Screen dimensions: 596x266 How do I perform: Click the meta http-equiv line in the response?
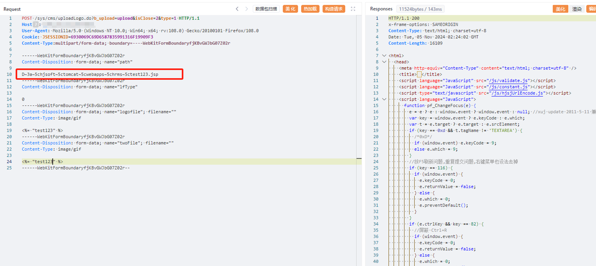487,68
